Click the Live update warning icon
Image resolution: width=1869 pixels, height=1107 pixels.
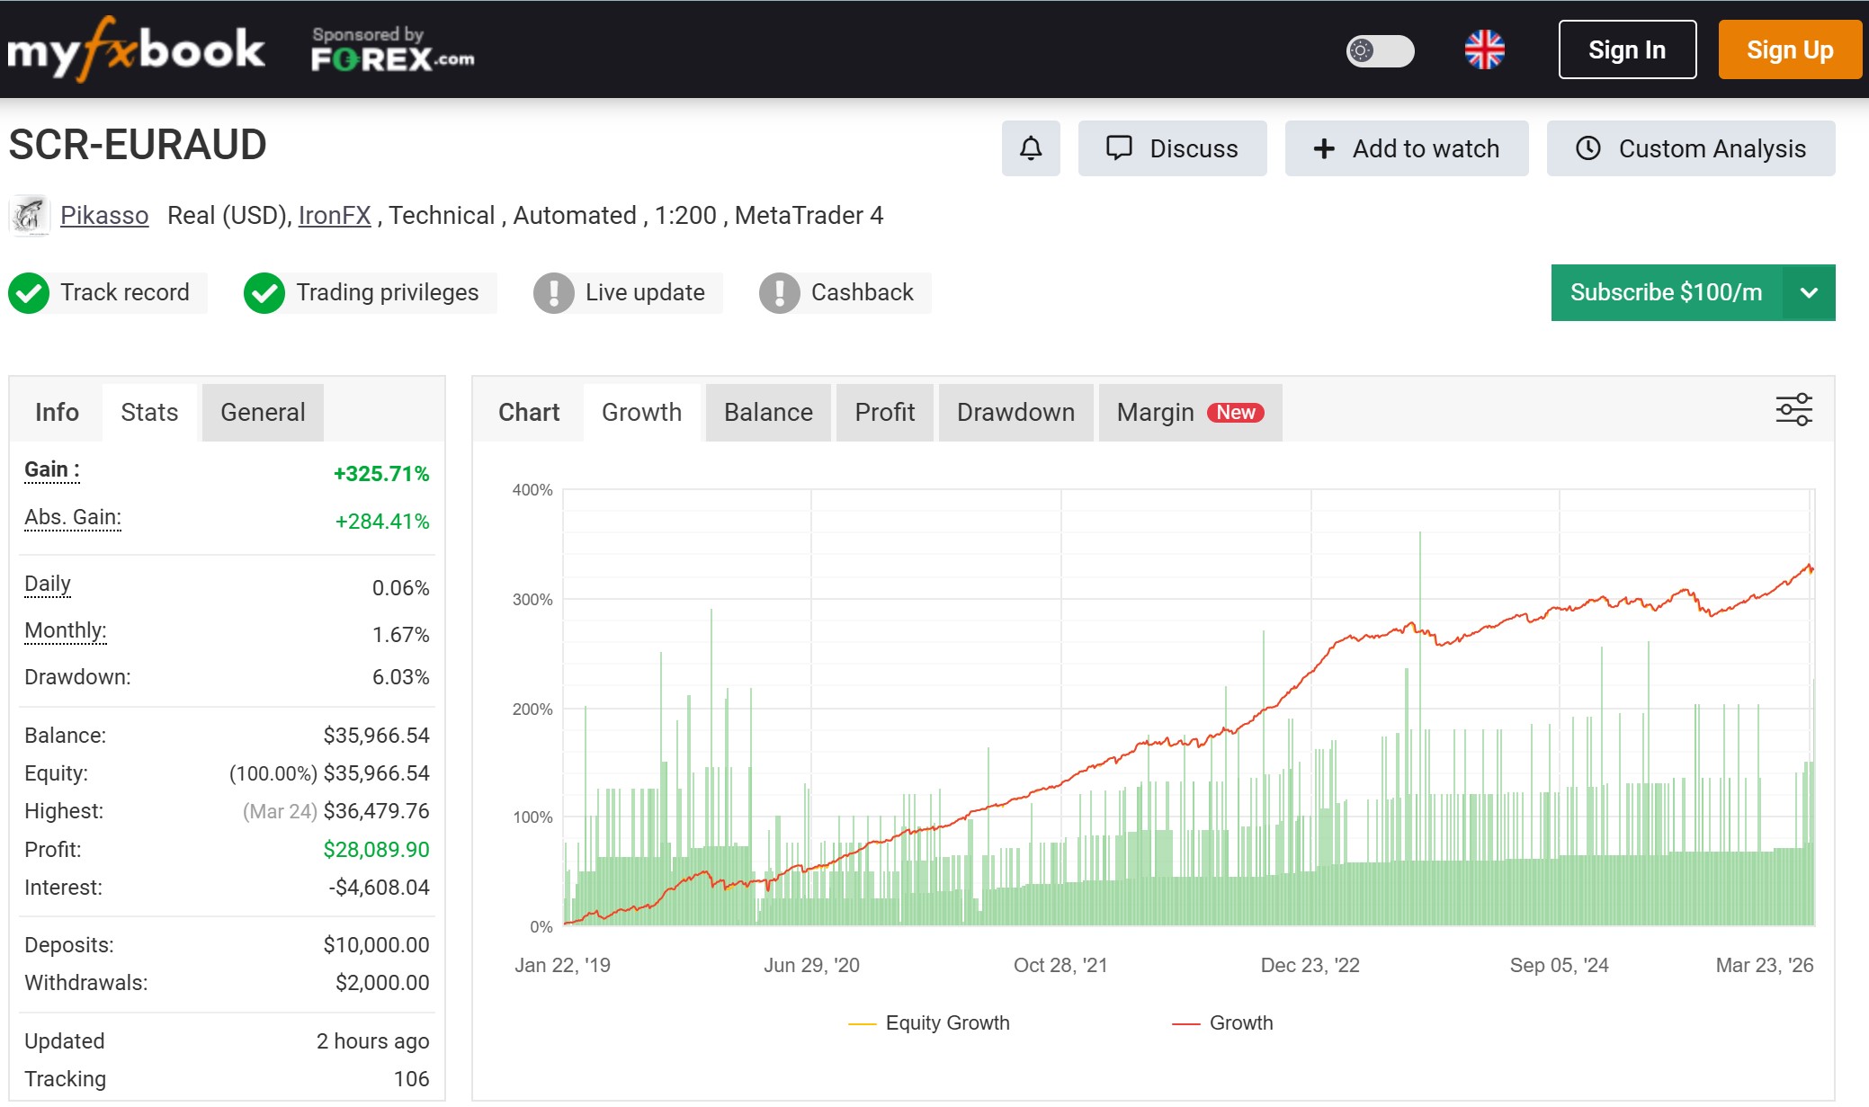(555, 292)
